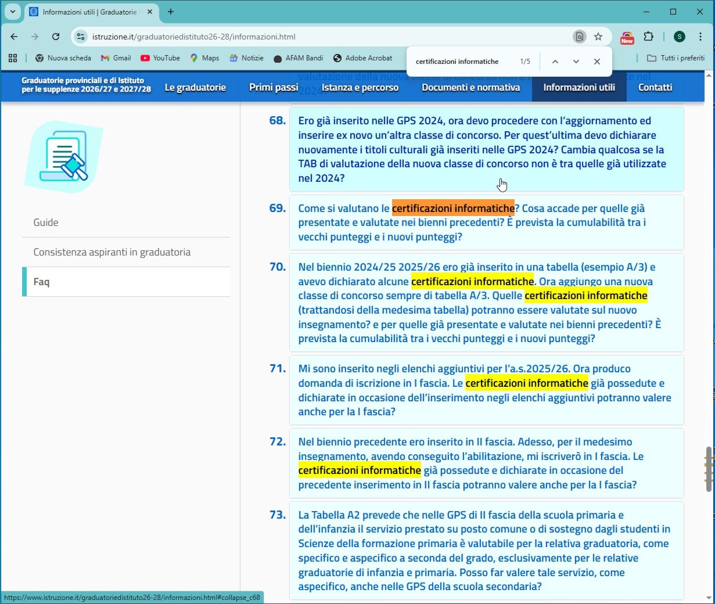The width and height of the screenshot is (715, 604).
Task: Click the vertical page scrollbar thumb
Action: click(708, 469)
